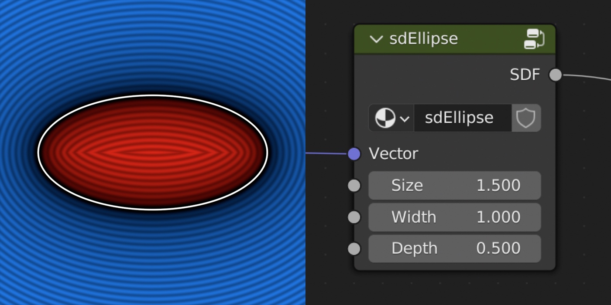
Task: Click the SDF output socket
Action: [555, 75]
